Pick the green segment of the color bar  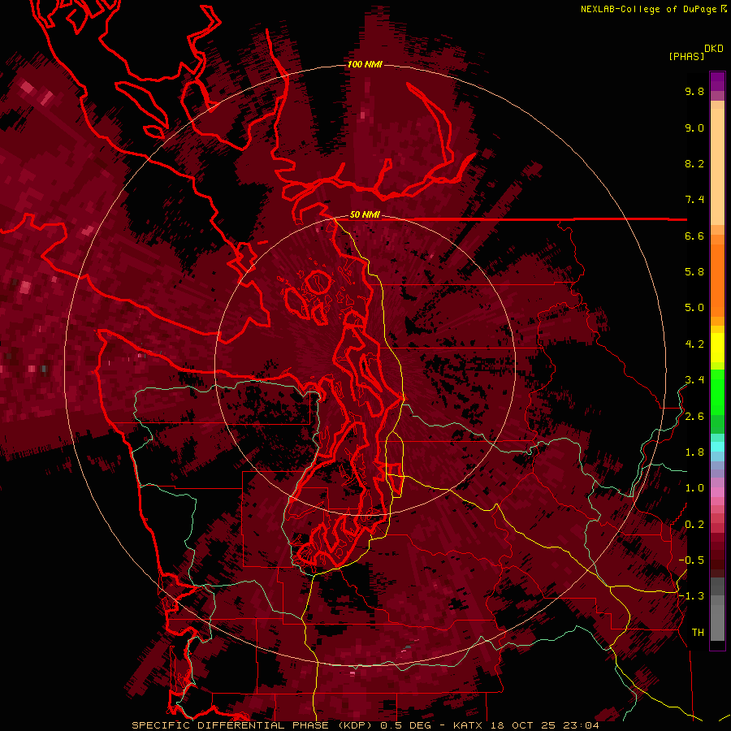point(717,391)
